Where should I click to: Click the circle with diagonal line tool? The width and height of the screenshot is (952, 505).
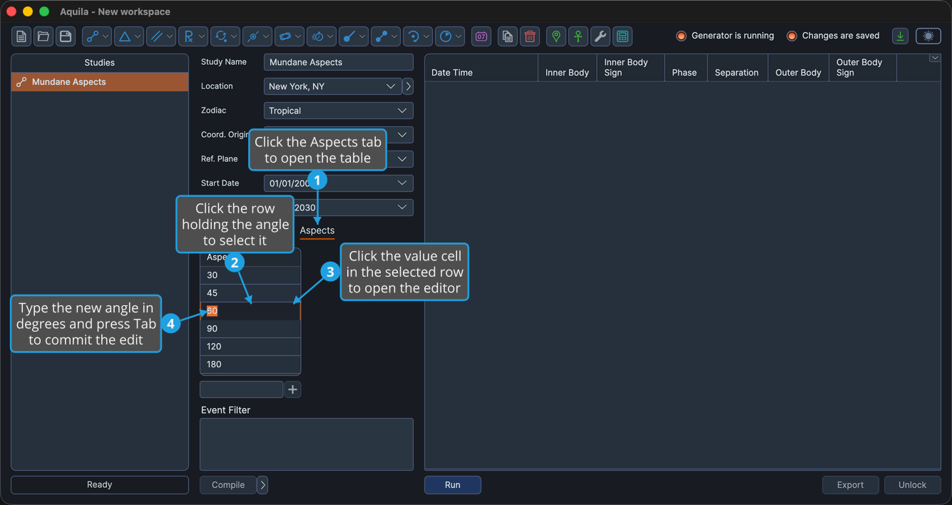point(252,36)
